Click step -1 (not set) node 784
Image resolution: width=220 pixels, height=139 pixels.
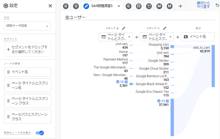(163, 54)
